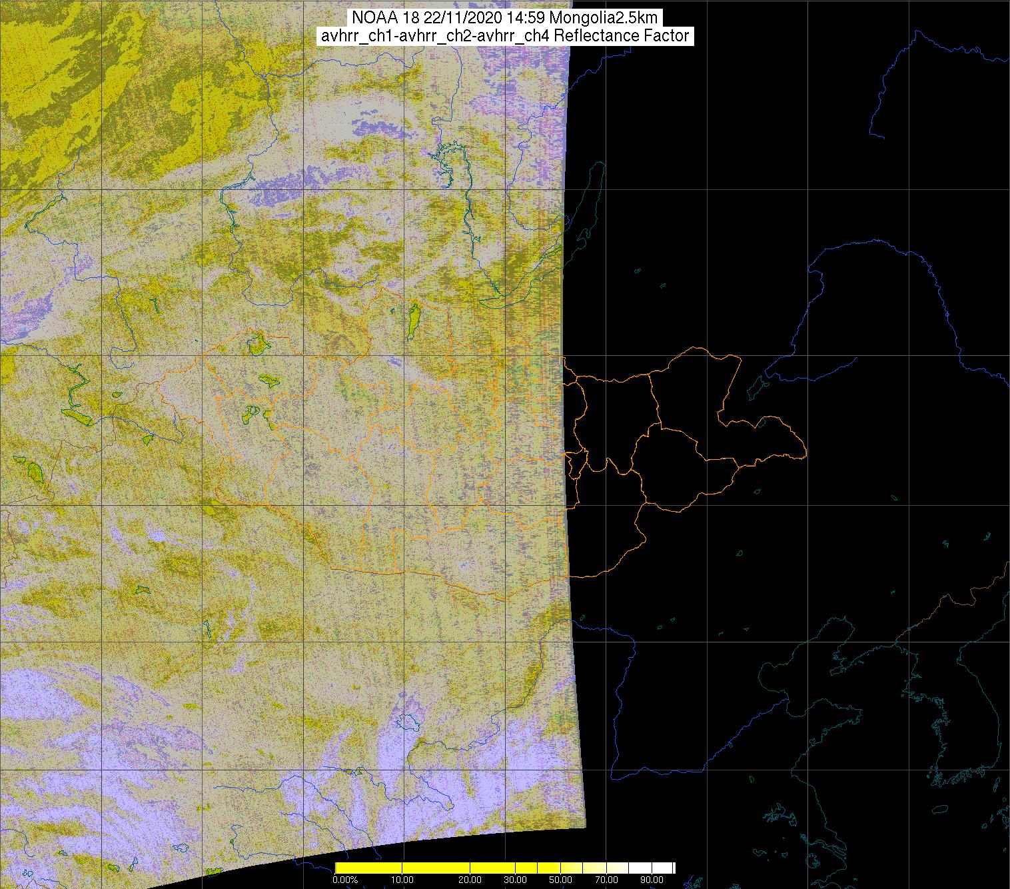Click the '50.00' legend label
The width and height of the screenshot is (1010, 889).
(x=560, y=880)
